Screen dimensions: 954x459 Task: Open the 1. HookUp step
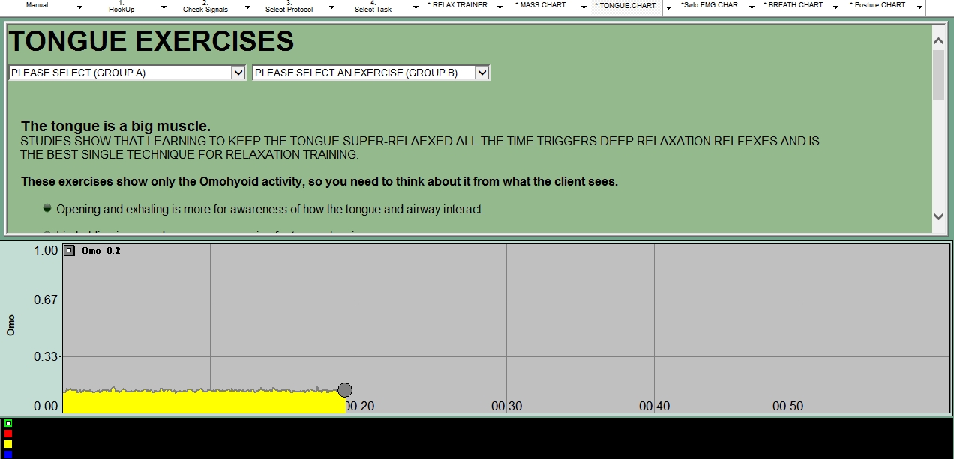click(x=121, y=7)
